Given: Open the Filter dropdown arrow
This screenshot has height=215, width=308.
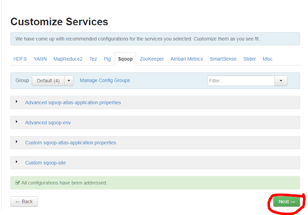Looking at the screenshot, I should [281, 81].
